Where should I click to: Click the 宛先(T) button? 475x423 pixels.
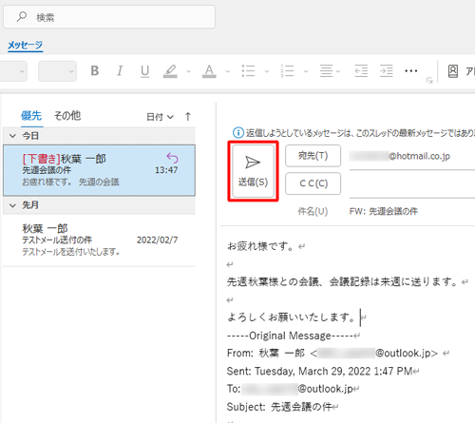click(313, 156)
